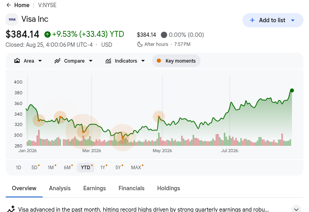
Task: Toggle the Key moments button
Action: pos(176,61)
